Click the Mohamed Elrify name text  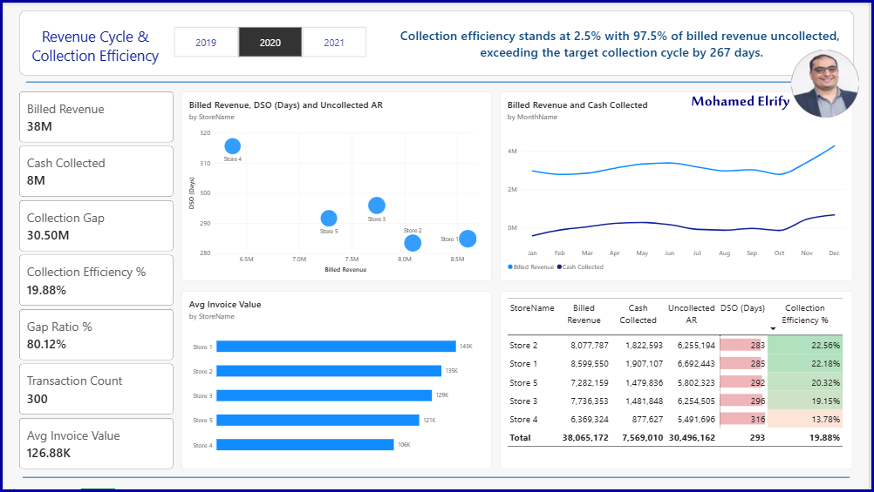click(741, 101)
